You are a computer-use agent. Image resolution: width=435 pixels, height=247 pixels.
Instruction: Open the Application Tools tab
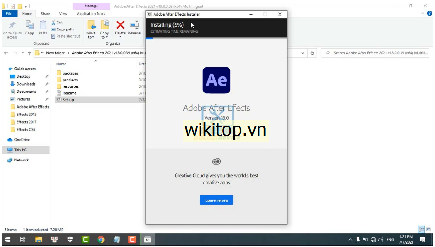pos(91,14)
